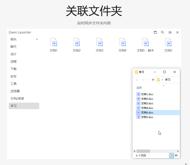Expand the address bar path chevron
Screen dimensions: 190x165
tap(162, 80)
